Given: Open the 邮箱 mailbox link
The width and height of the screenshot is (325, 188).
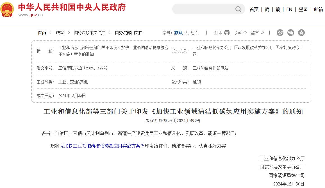Looking at the screenshot, I should (x=318, y=10).
